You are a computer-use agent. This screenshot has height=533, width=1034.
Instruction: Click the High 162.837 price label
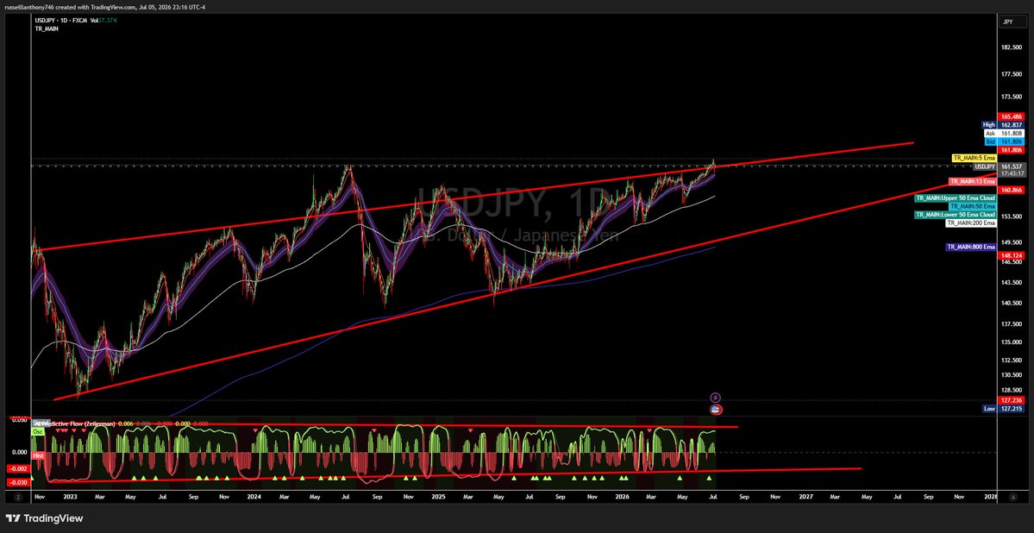(1002, 125)
